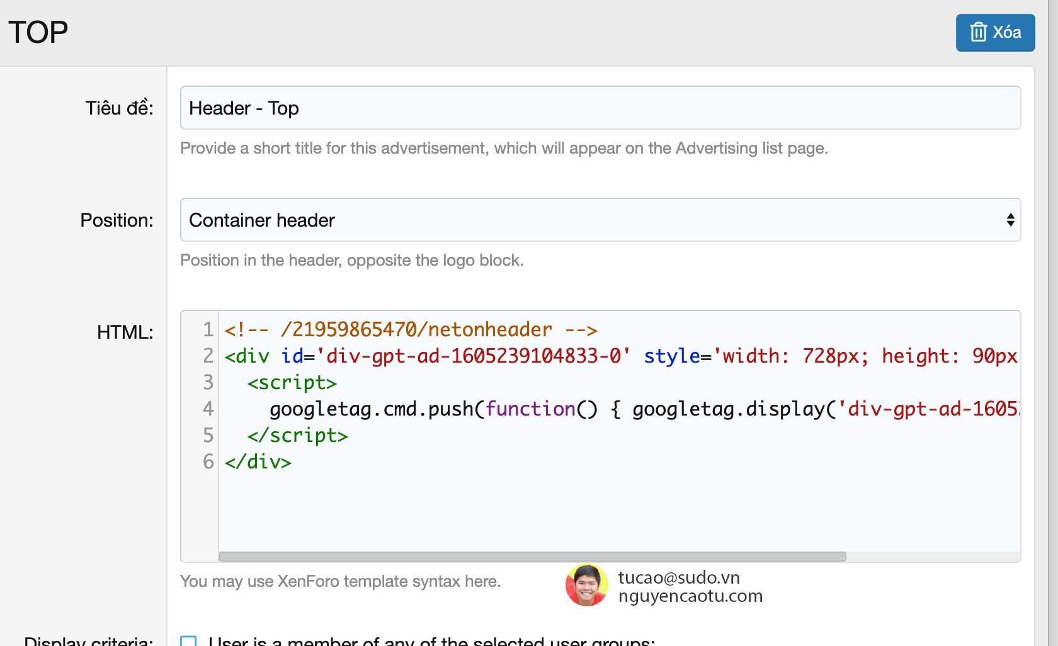1058x646 pixels.
Task: Click line number 4 in the HTML editor
Action: 207,409
